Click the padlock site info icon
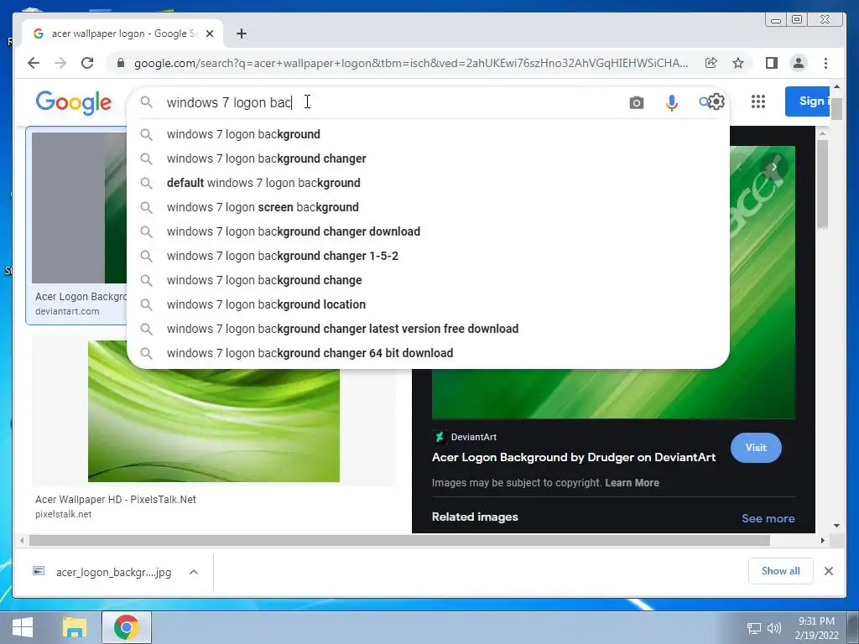This screenshot has height=644, width=859. [121, 63]
